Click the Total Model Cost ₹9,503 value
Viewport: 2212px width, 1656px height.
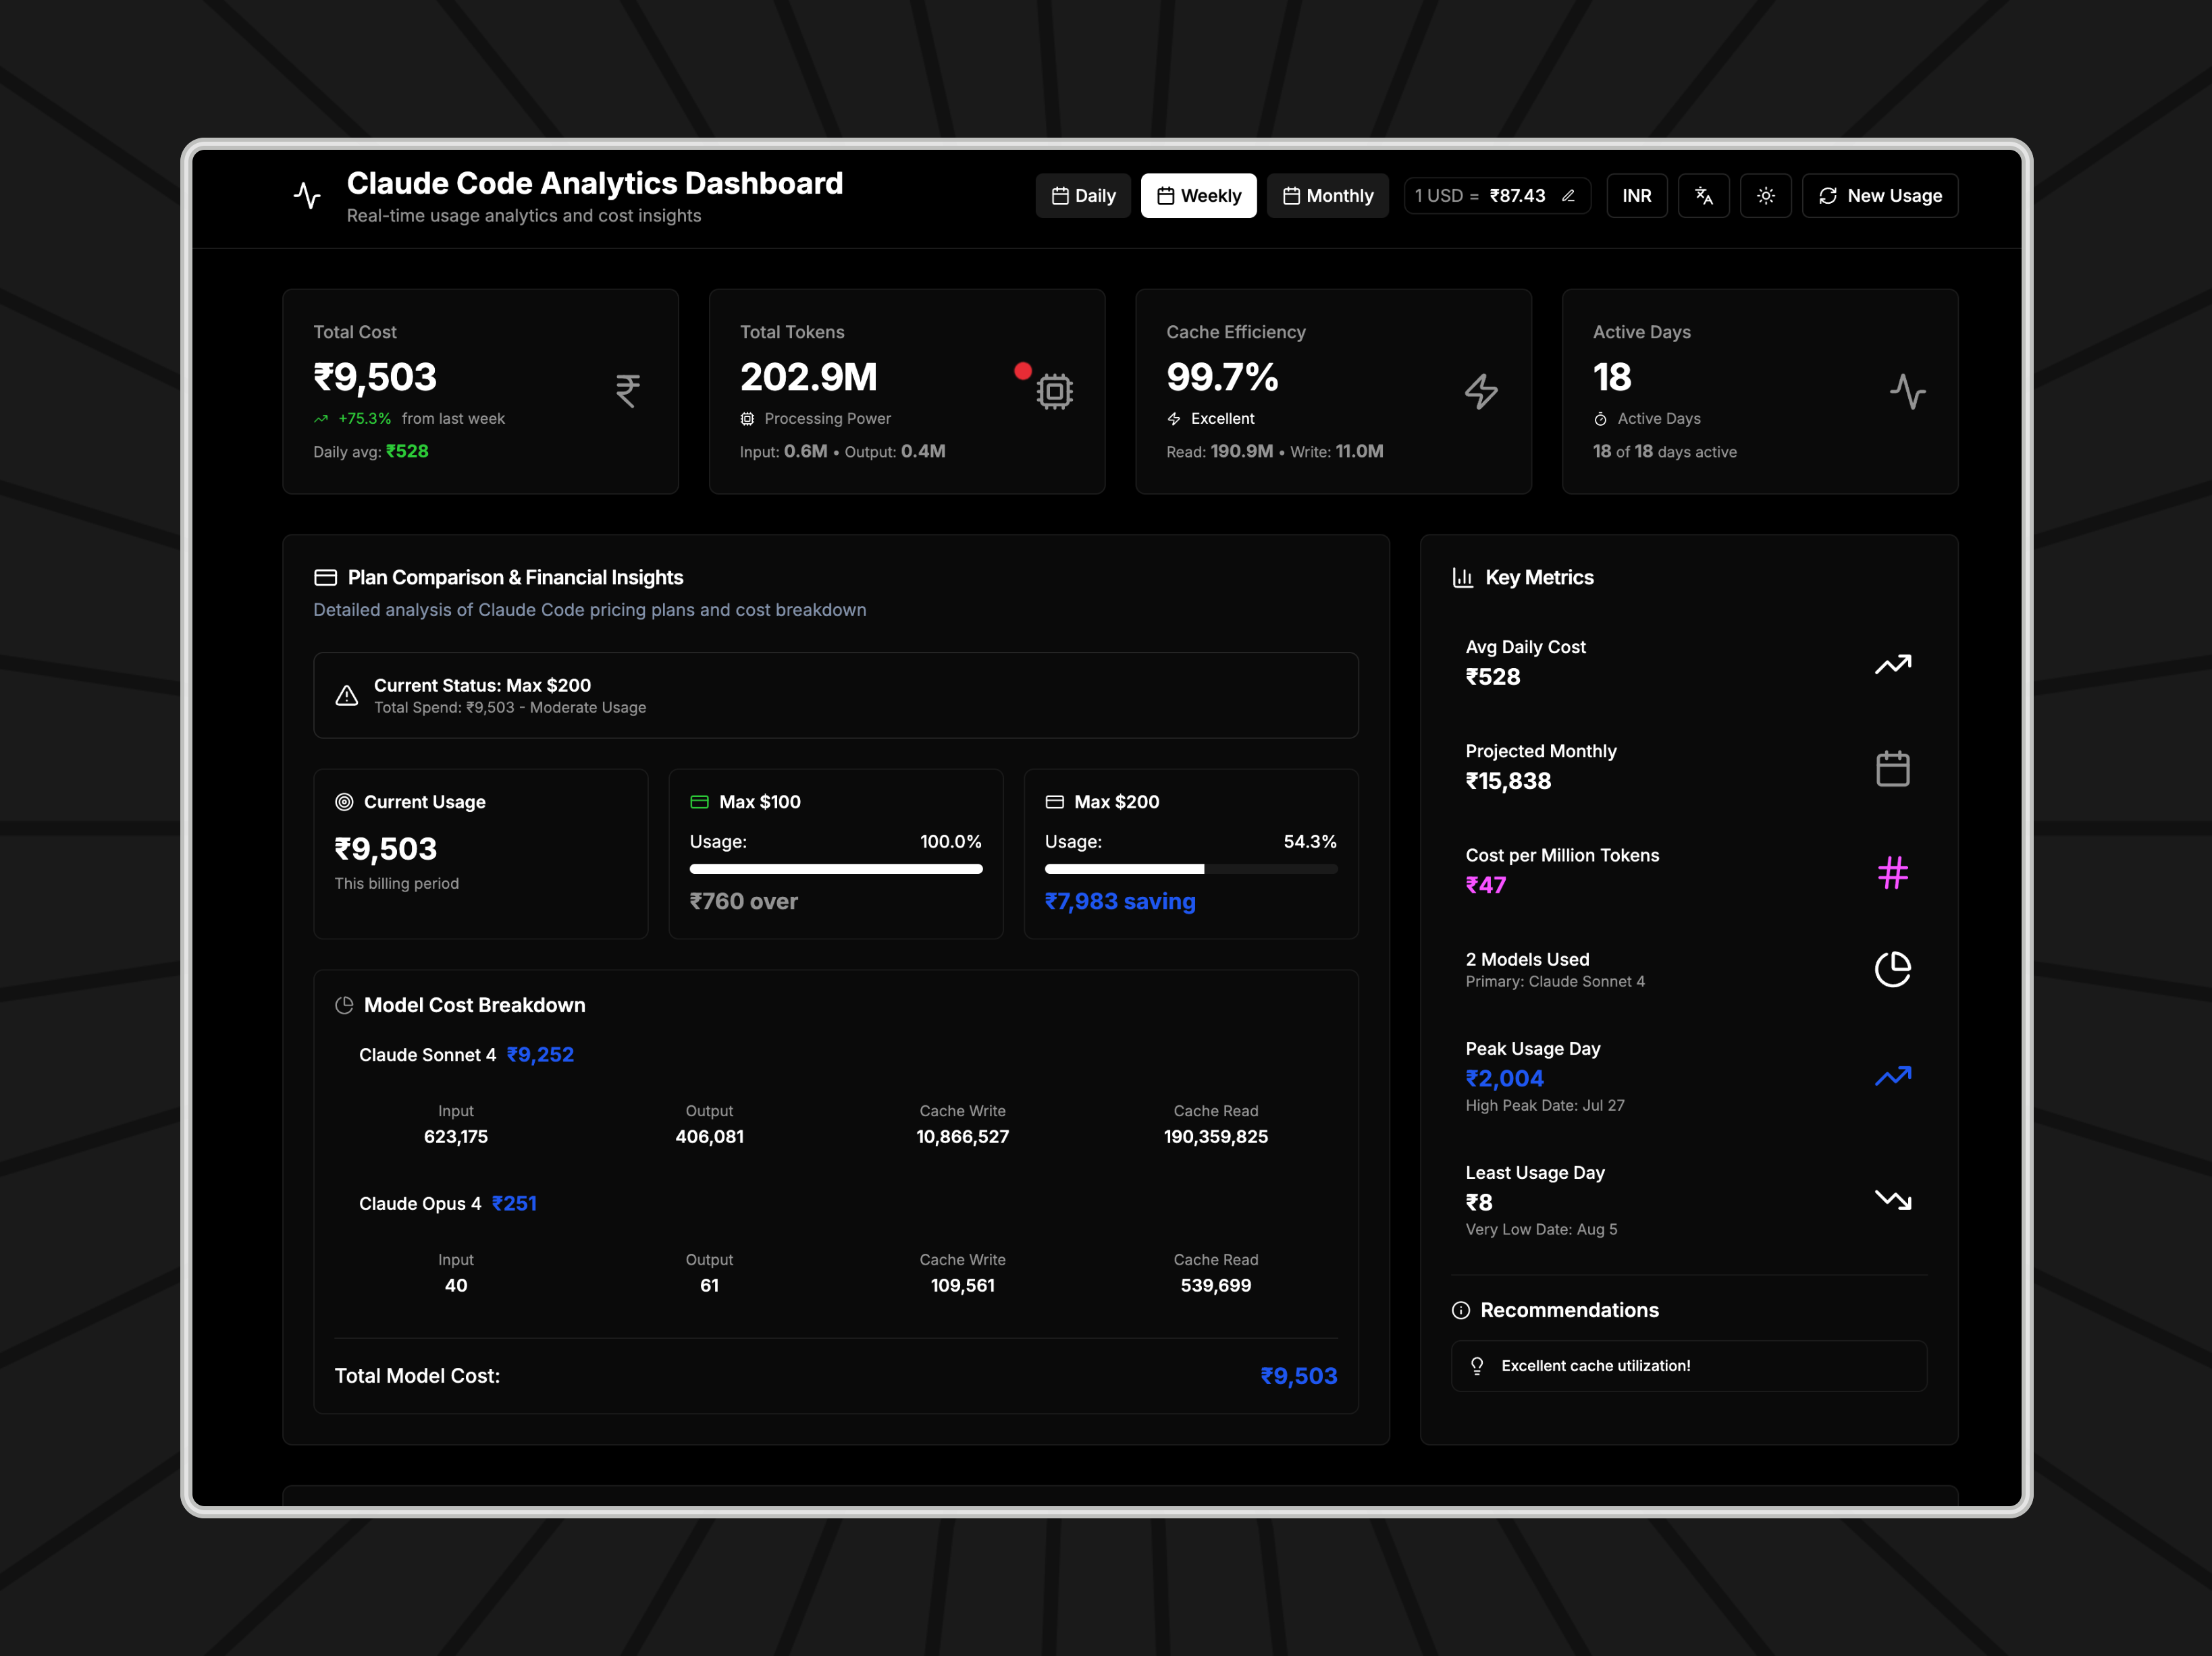pos(1298,1376)
